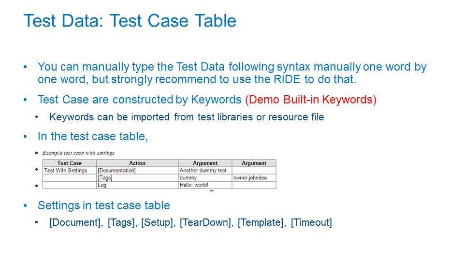Select the "[Tags]" cell in the Action column
This screenshot has height=261, width=464.
(x=105, y=178)
